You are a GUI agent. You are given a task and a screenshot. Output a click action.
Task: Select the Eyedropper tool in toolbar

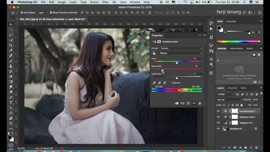(11, 51)
